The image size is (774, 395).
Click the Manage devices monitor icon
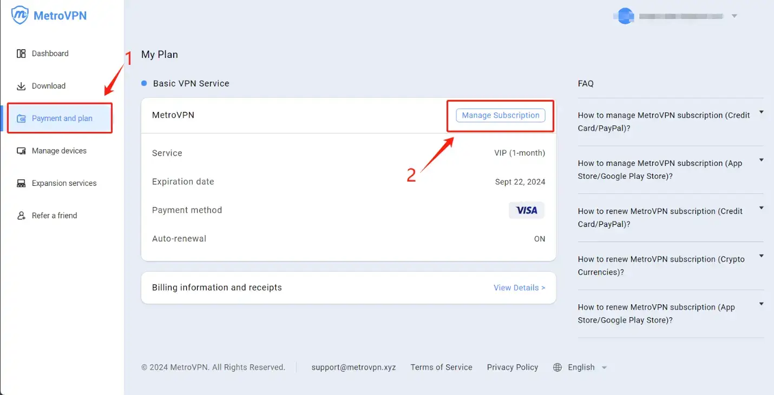pyautogui.click(x=21, y=151)
